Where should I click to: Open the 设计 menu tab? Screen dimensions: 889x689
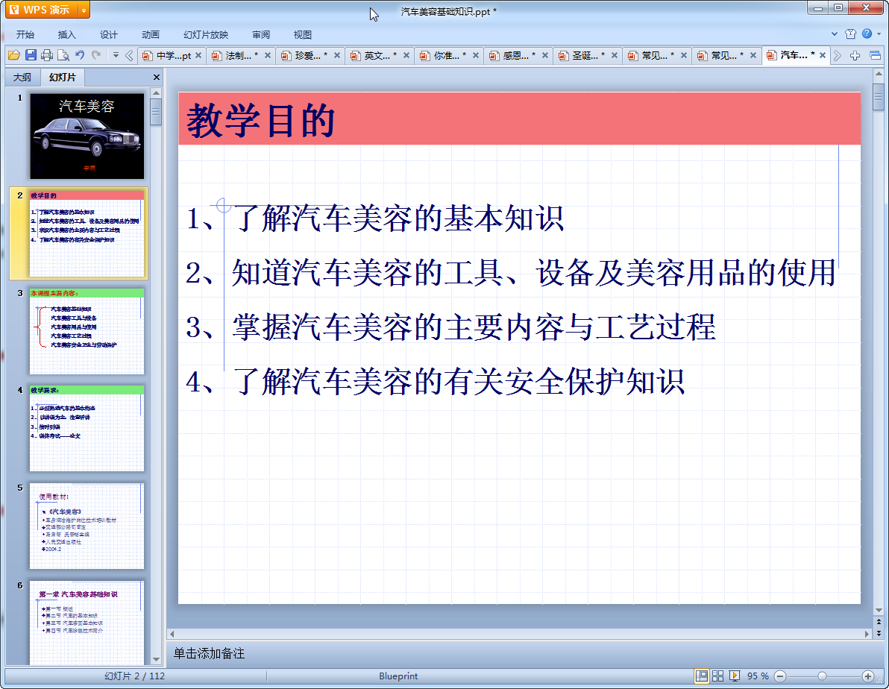tap(108, 34)
